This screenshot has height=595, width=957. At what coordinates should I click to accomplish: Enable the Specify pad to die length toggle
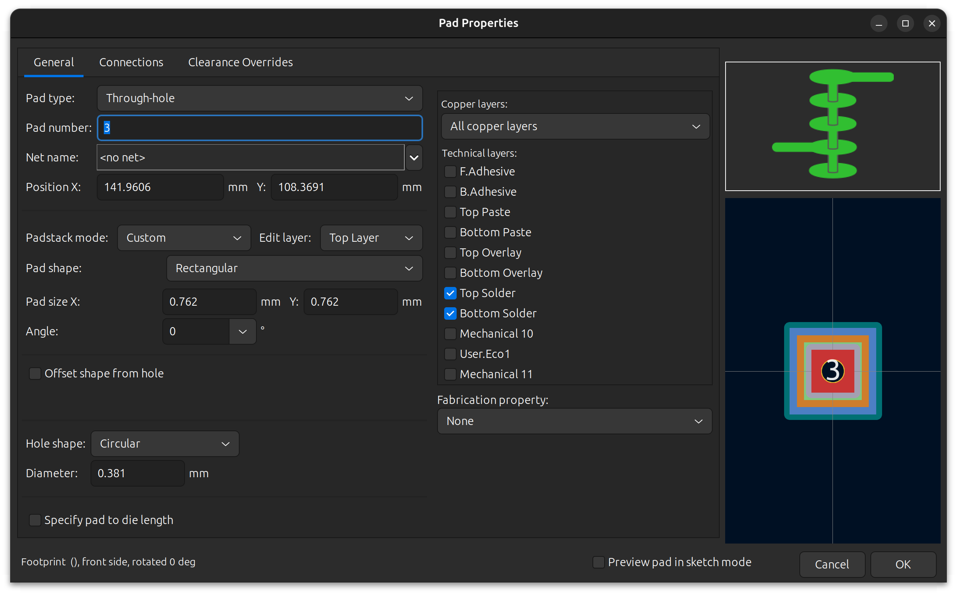(x=35, y=520)
